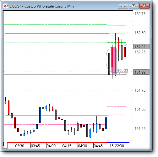Click the pink shaded measurement rectangle
158x157 pixels.
coord(114,60)
